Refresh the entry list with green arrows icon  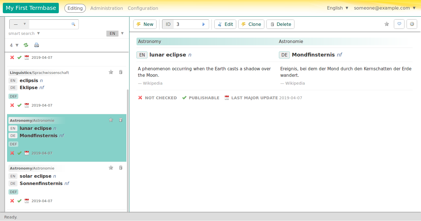pos(26,45)
